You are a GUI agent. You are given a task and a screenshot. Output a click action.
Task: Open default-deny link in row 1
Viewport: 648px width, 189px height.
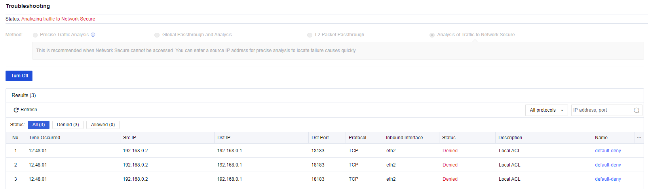(608, 151)
